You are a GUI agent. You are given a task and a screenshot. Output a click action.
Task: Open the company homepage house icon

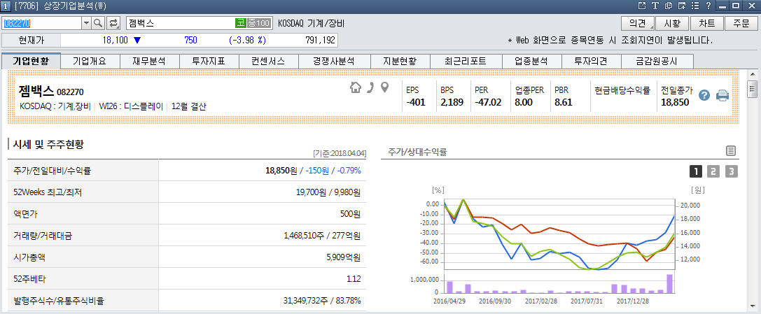tap(356, 87)
